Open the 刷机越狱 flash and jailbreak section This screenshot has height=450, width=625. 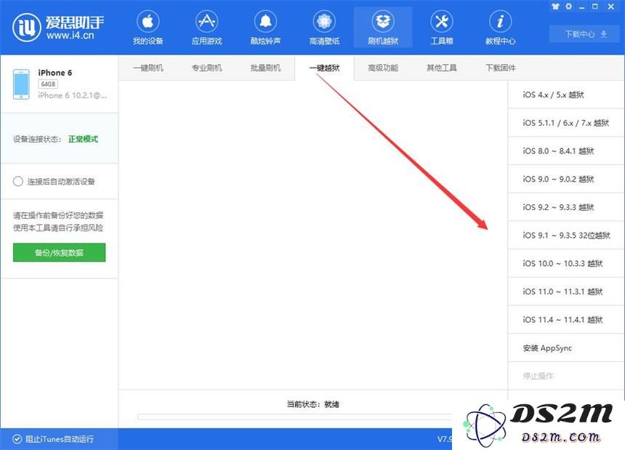pos(383,28)
